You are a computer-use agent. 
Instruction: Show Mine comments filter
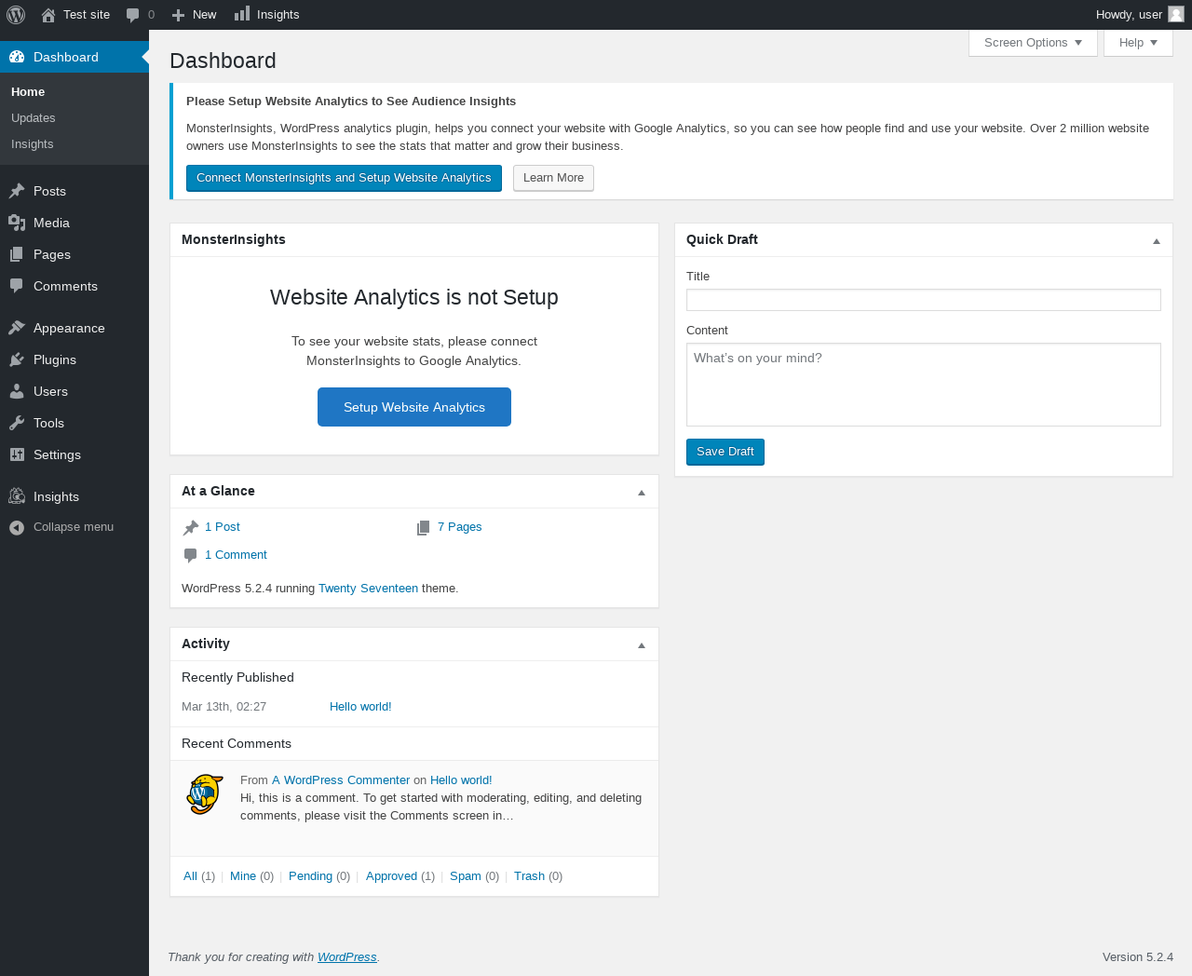pos(243,876)
